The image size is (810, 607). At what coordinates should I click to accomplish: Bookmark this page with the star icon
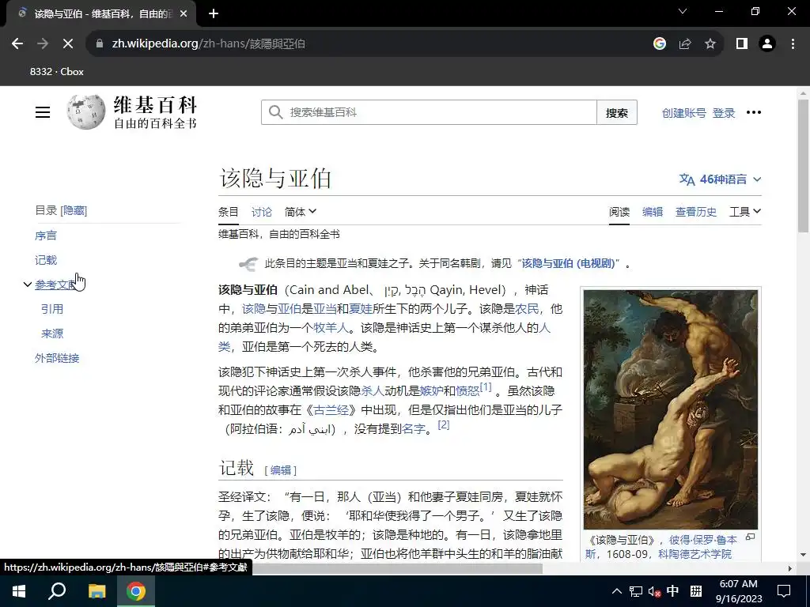click(710, 44)
